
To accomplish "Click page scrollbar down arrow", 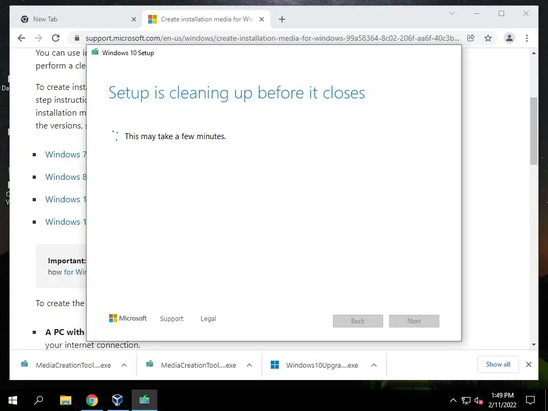I will pyautogui.click(x=534, y=345).
